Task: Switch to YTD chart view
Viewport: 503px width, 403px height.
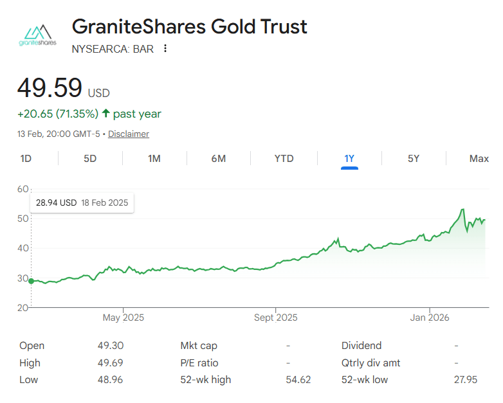Action: click(284, 159)
